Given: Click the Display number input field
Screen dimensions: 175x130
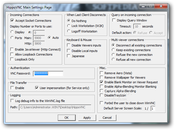Looking at the screenshot, I should tap(39, 33).
